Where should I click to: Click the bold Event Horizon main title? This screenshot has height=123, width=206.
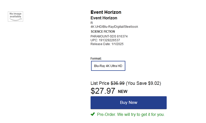tap(106, 12)
